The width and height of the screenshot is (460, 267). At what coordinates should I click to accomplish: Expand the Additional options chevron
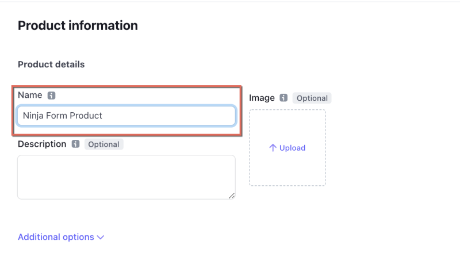click(x=101, y=237)
